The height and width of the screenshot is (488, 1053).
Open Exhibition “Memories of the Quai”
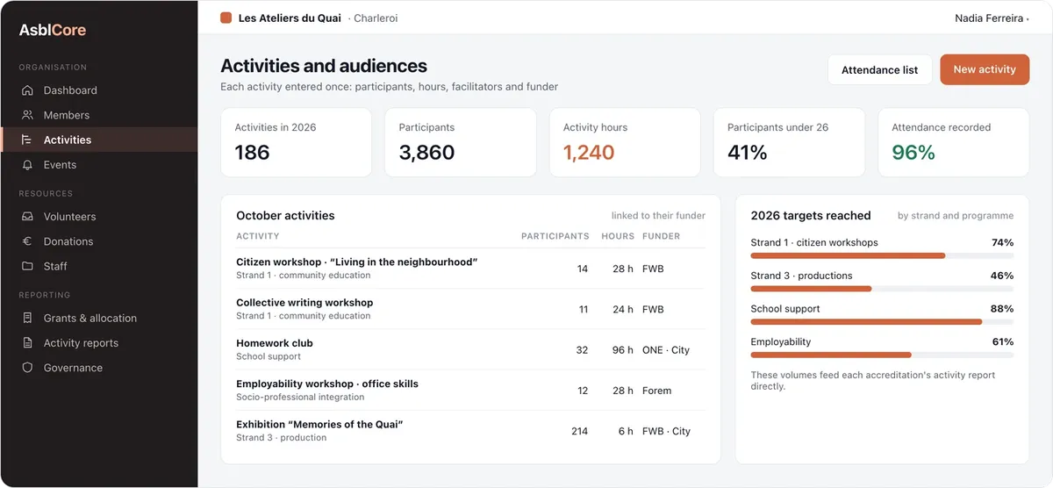click(x=470, y=431)
